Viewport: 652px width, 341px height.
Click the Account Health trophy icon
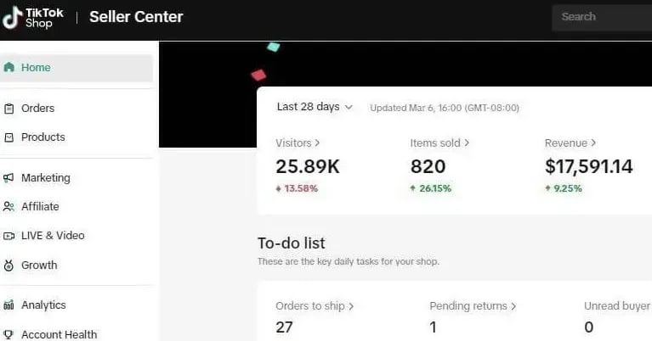click(9, 334)
